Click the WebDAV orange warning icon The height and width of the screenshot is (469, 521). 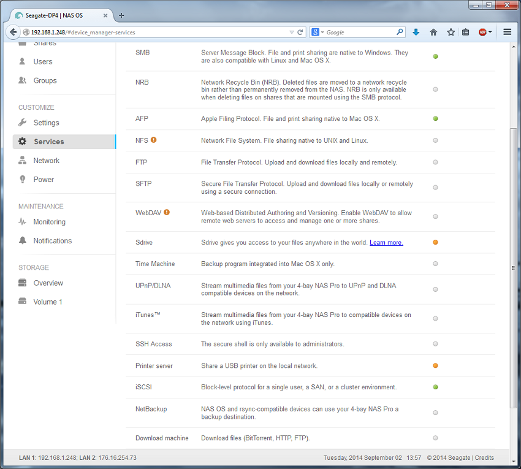[x=167, y=212]
